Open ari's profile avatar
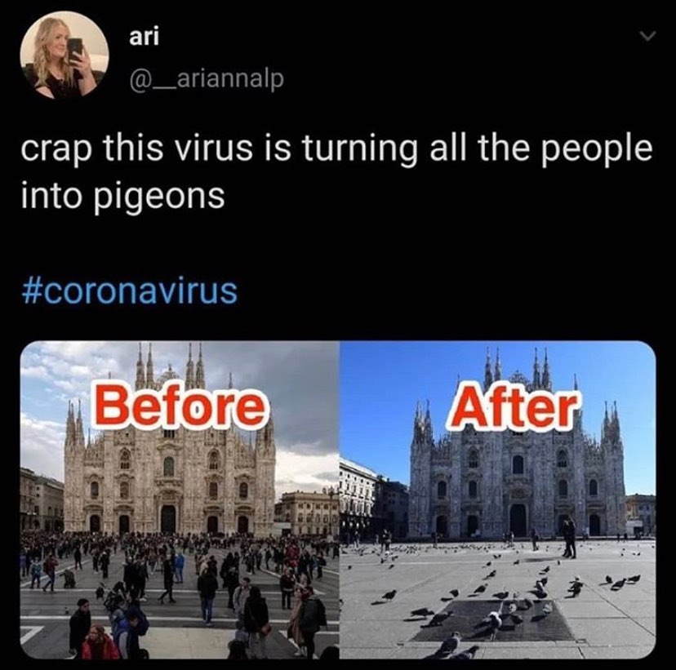 [64, 56]
